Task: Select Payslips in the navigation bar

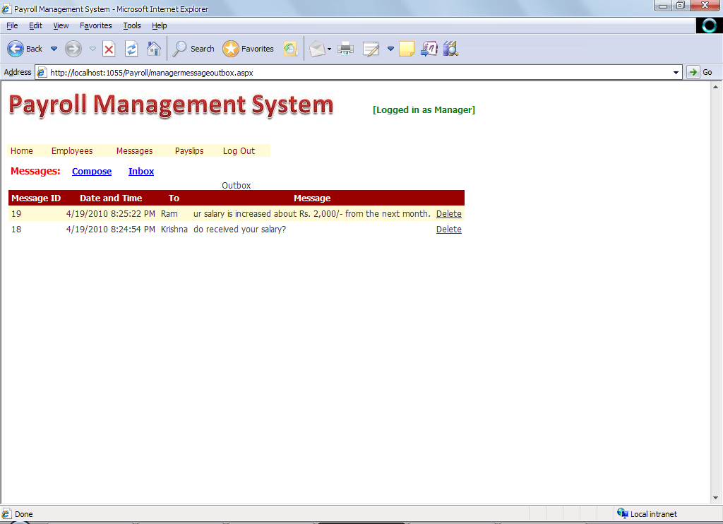Action: (x=189, y=151)
